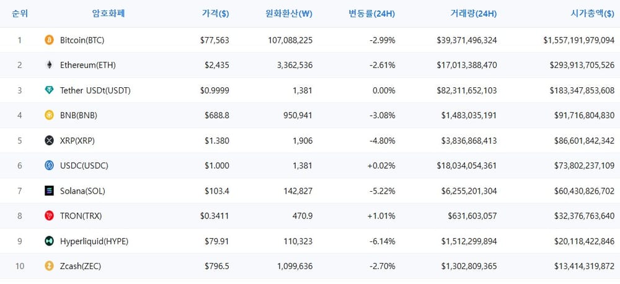Sort by 변동률(24H) column header
620x284 pixels.
tap(371, 14)
